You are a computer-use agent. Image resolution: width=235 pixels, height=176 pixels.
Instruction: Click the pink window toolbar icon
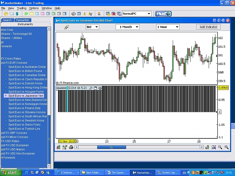pos(42,14)
